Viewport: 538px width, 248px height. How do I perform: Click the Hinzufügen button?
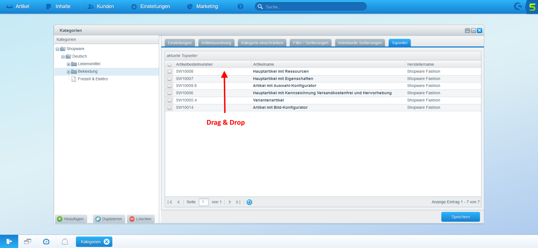(71, 219)
